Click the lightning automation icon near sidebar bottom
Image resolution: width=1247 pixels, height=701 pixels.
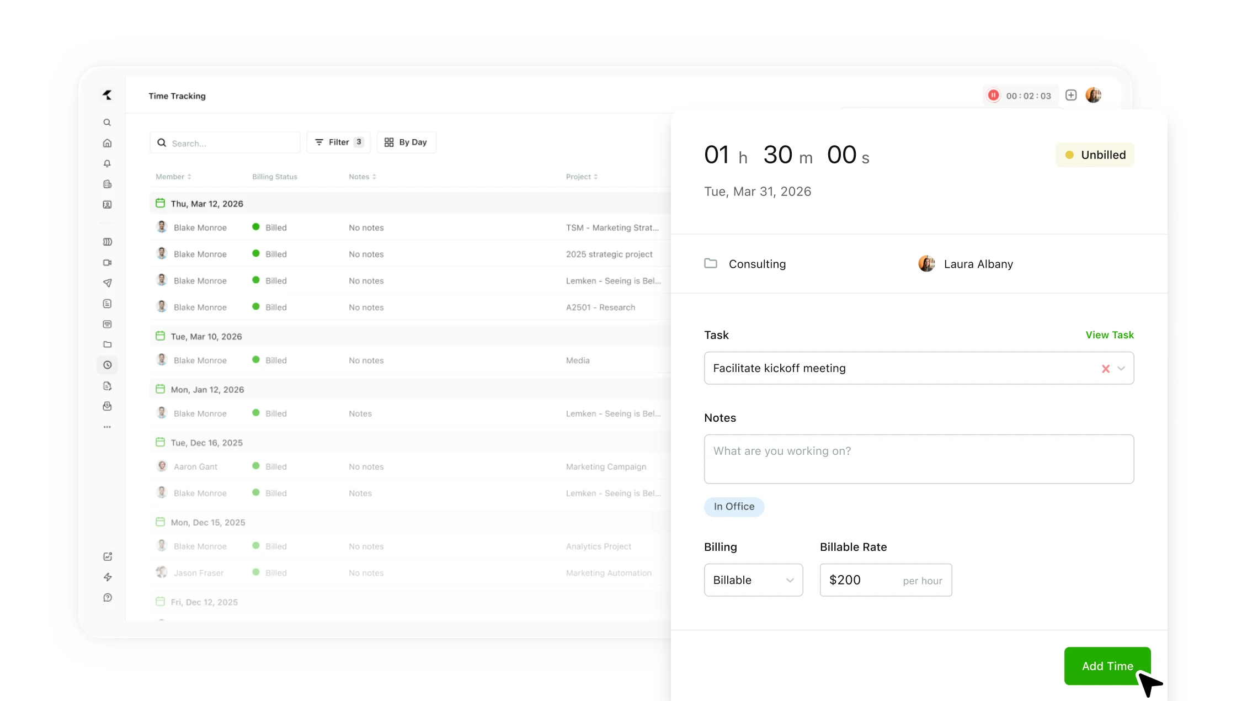tap(108, 577)
